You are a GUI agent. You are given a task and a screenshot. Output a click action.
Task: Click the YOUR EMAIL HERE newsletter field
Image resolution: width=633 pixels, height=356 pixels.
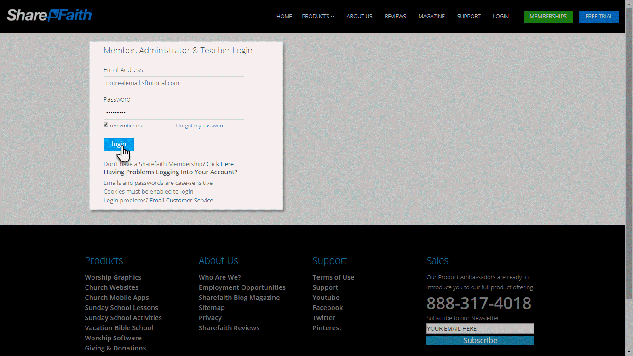point(480,328)
